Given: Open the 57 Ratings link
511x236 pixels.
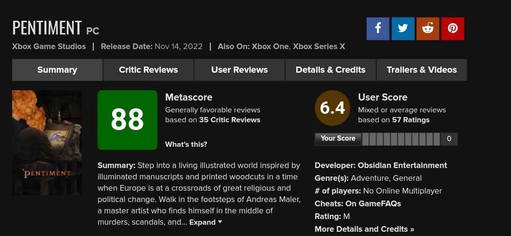Looking at the screenshot, I should [411, 120].
